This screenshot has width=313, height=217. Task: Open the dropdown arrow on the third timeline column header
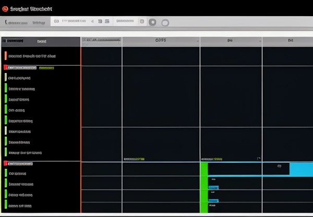point(197,41)
